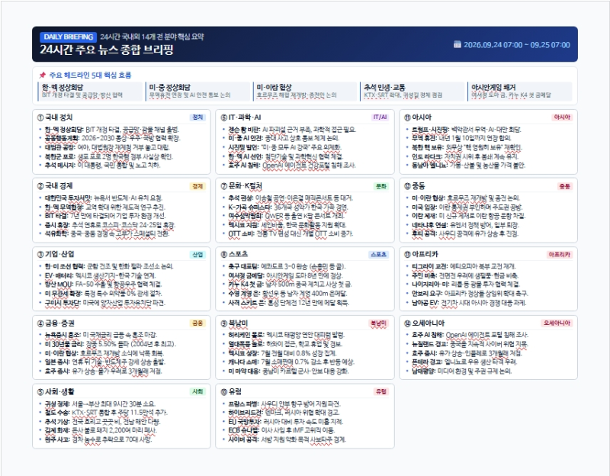Click the 미 30년물 금리 bullet
Image resolution: width=610 pixels, height=476 pixels.
[x=111, y=344]
